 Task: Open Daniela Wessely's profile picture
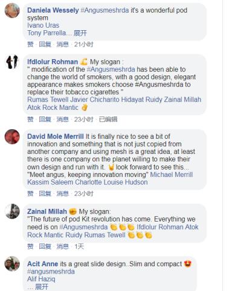click(x=12, y=10)
